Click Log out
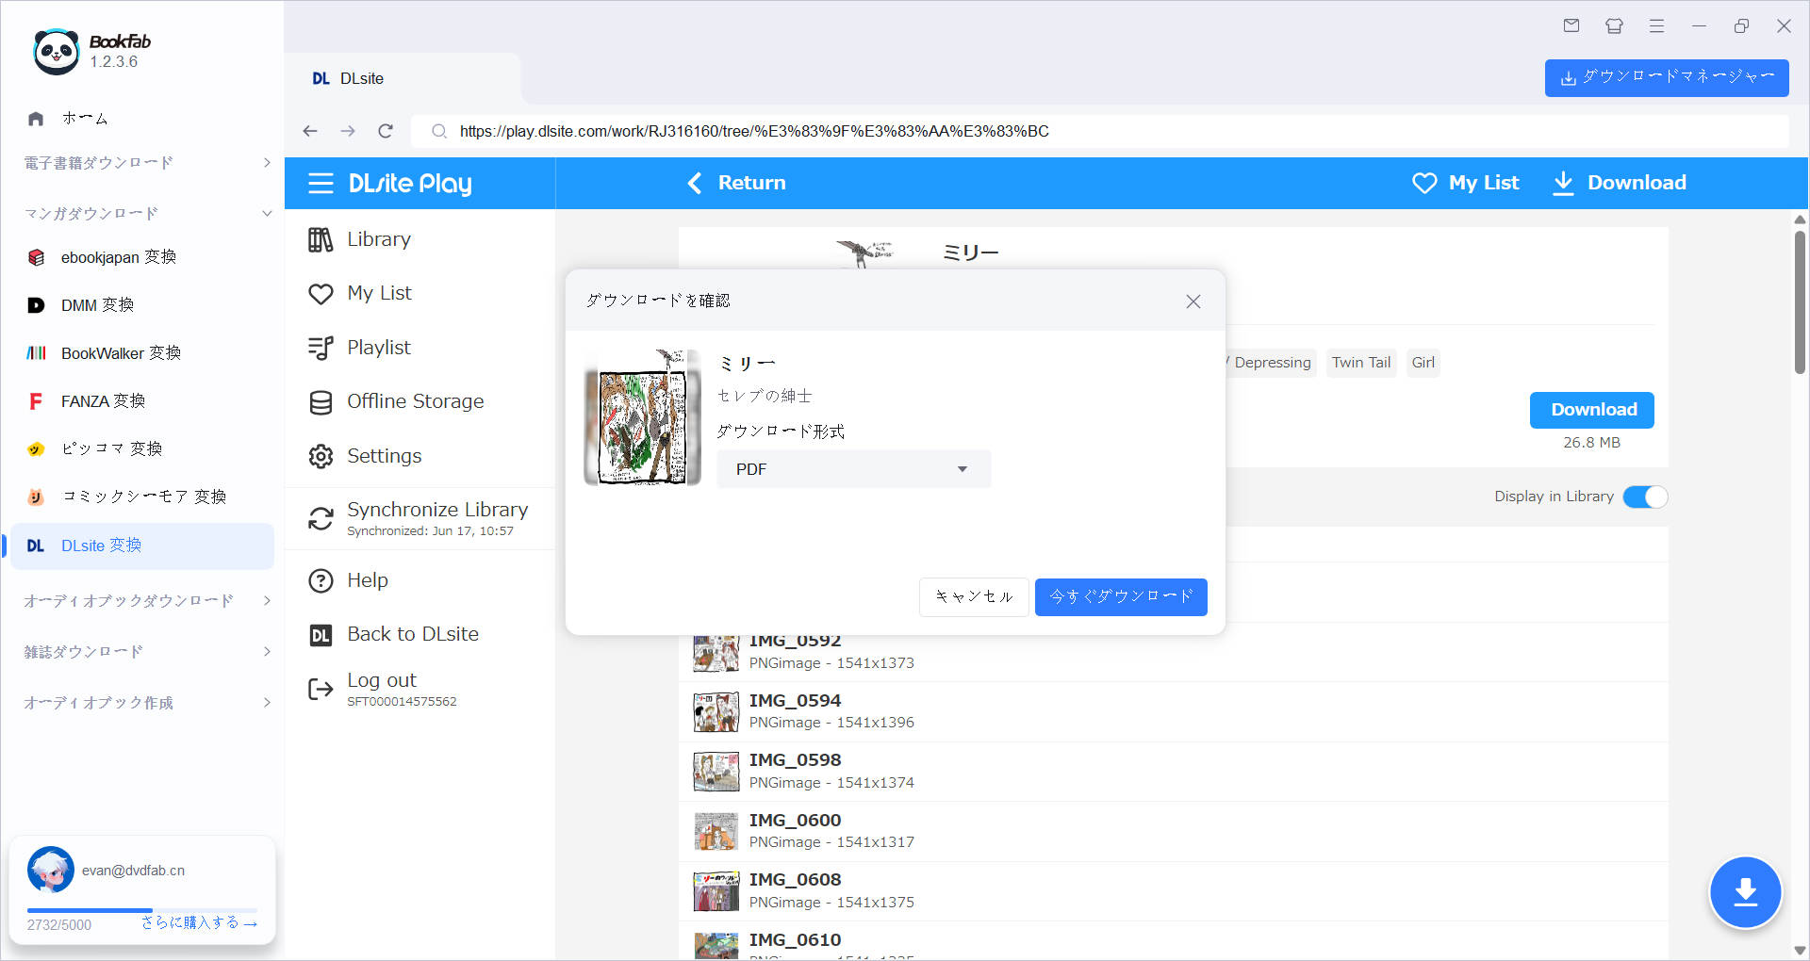The image size is (1810, 961). pyautogui.click(x=420, y=690)
